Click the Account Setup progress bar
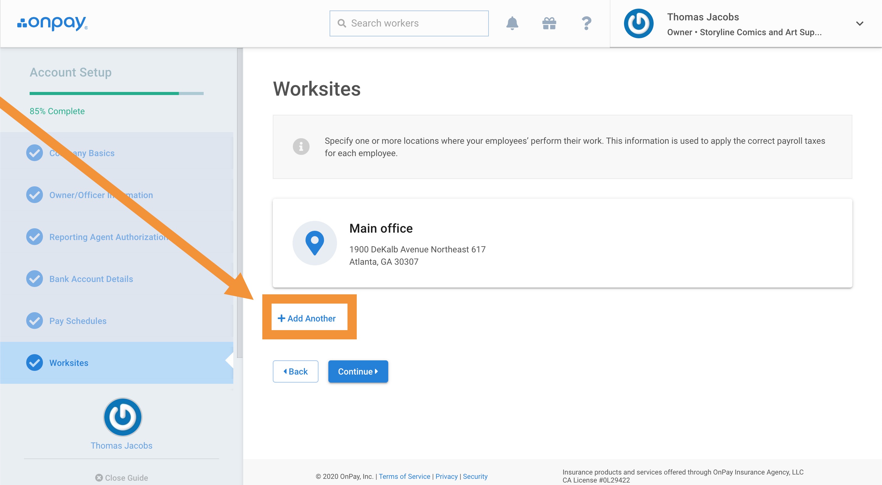 click(116, 93)
